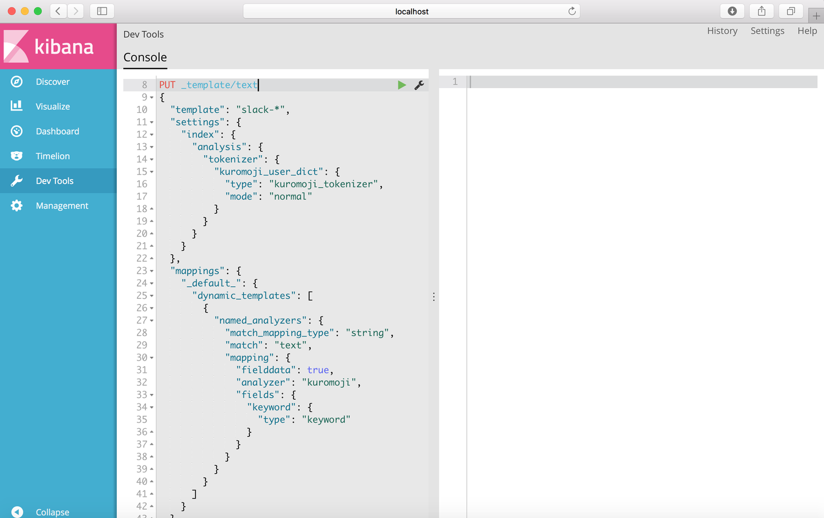Open Timelion in the sidebar
The width and height of the screenshot is (824, 518).
click(x=53, y=156)
